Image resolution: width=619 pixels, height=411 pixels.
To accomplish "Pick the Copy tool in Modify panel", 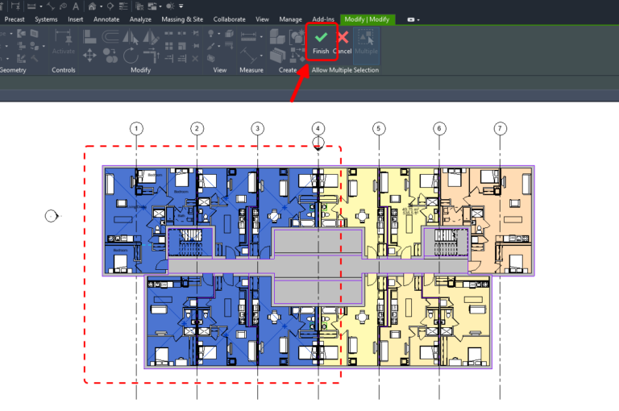I will [x=110, y=55].
